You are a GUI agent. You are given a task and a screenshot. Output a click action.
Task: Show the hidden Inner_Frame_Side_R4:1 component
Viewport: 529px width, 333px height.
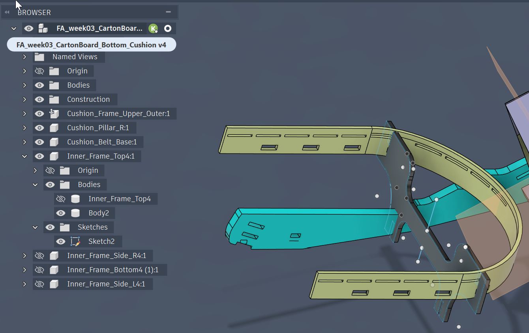39,255
